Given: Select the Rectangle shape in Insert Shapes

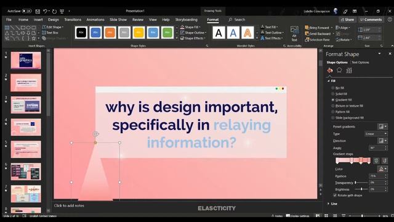Looking at the screenshot, I should pos(23,28).
